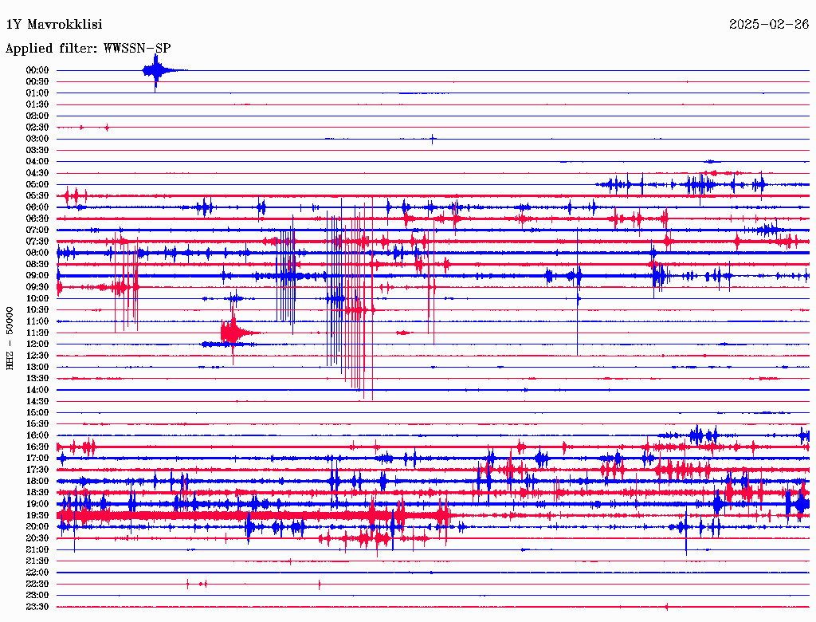816x622 pixels.
Task: Click 'Applied filter: WWSSN-SP' label
Action: 88,49
